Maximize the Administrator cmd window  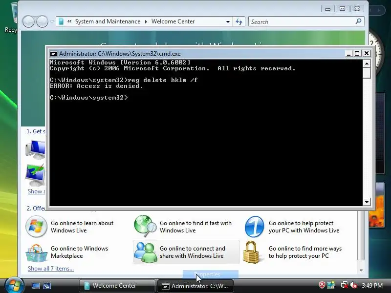(x=357, y=53)
